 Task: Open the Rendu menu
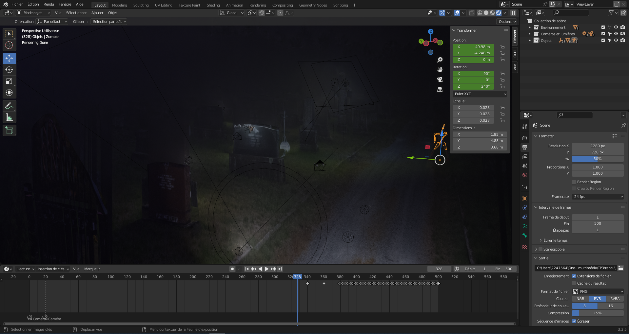point(49,4)
